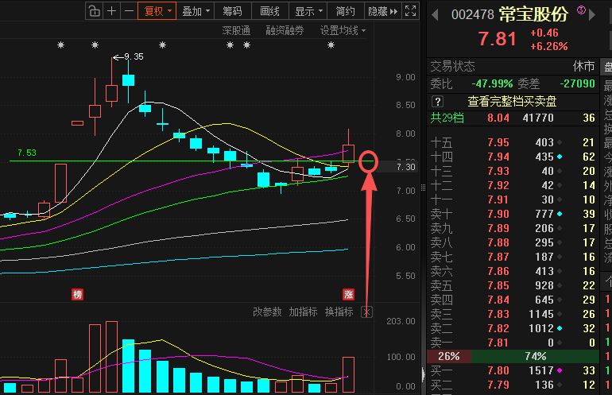Zoom out chart with minus icon
Viewport: 612px width, 395px height.
point(129,11)
